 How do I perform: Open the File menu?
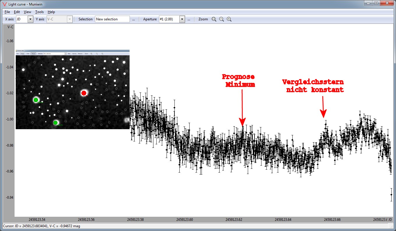(x=7, y=12)
